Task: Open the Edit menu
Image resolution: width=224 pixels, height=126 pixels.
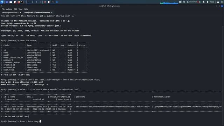Action: tap(15, 9)
